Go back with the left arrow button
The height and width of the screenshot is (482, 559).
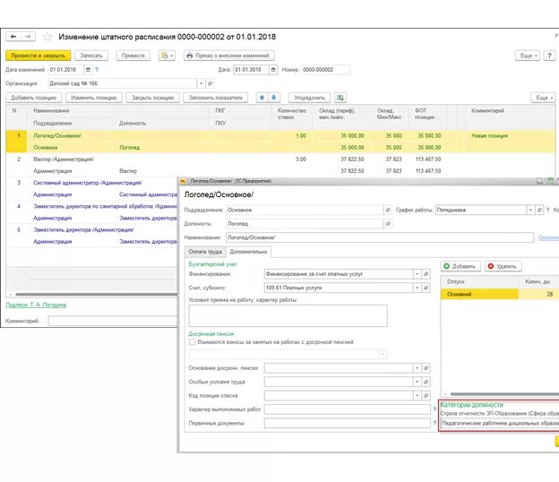[13, 37]
